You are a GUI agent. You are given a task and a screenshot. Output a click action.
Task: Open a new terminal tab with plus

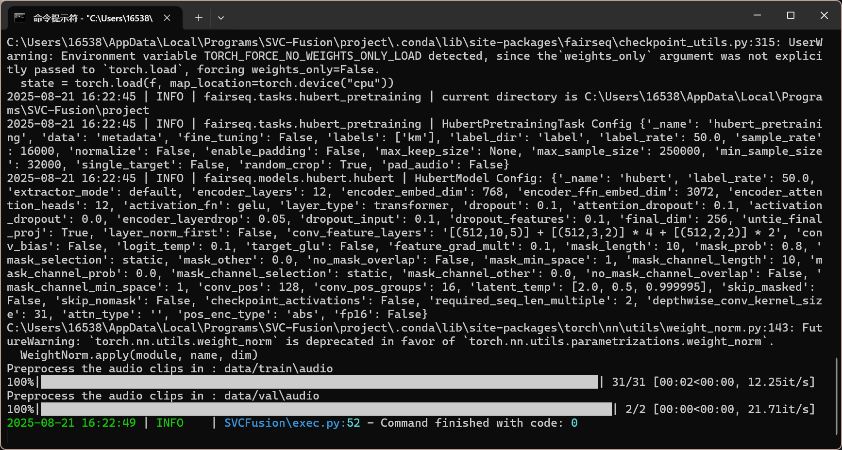point(199,18)
